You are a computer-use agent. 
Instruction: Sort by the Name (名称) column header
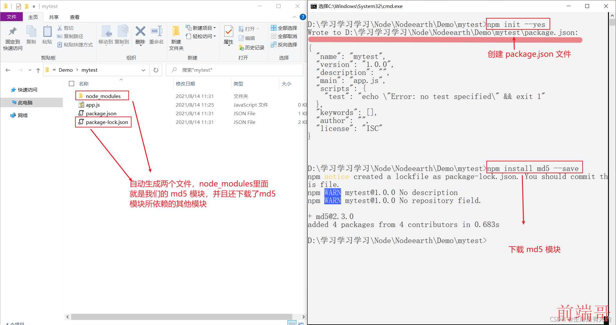[x=84, y=84]
